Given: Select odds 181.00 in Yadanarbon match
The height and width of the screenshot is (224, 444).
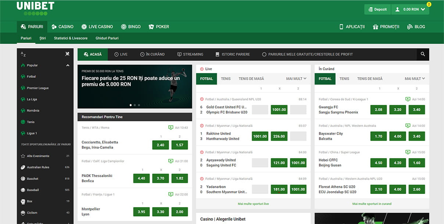Looking at the screenshot, I should pos(279,189).
